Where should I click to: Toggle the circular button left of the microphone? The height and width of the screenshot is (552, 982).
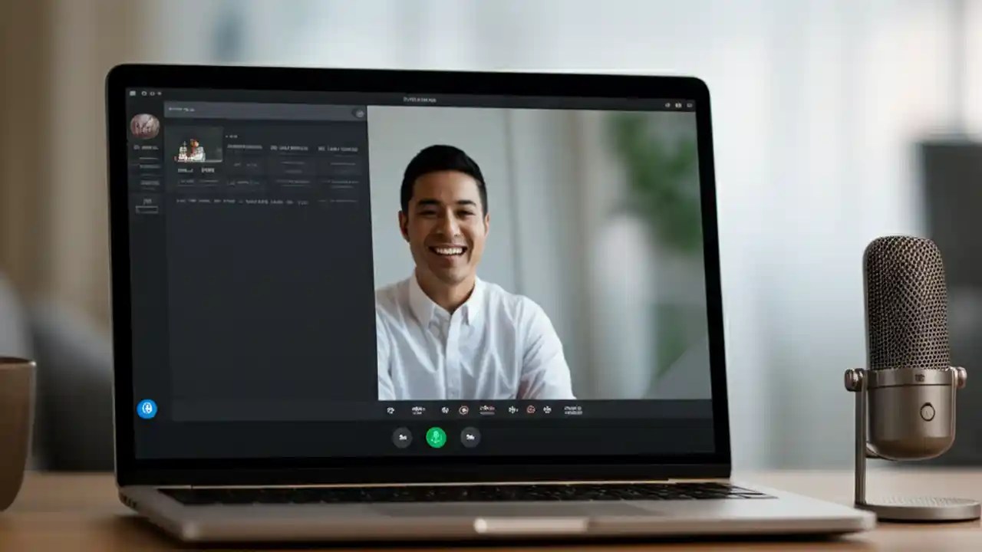[x=403, y=438]
